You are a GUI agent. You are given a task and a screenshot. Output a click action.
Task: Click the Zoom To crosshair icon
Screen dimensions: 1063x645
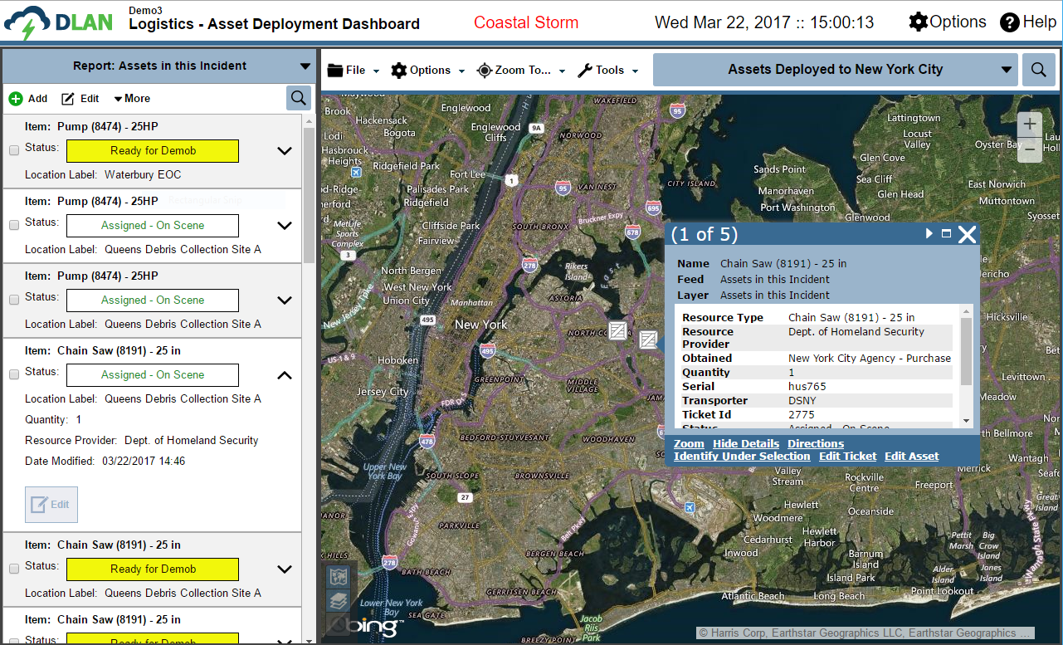coord(485,71)
